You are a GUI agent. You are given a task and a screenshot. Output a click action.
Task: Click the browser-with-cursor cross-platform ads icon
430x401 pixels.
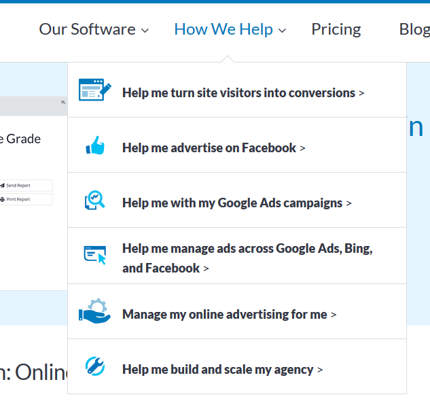pyautogui.click(x=95, y=254)
